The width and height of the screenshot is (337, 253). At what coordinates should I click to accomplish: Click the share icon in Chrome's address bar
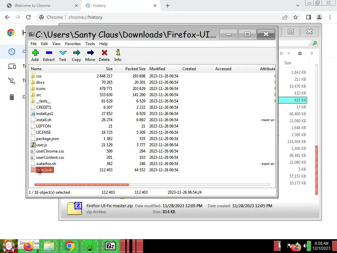coord(285,17)
